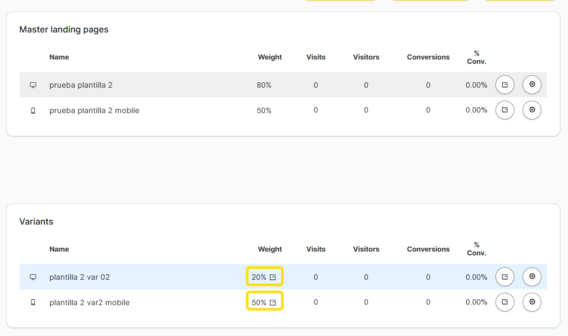The image size is (568, 336).
Task: Select the prueba plantilla 2 landing page name
Action: tap(81, 85)
